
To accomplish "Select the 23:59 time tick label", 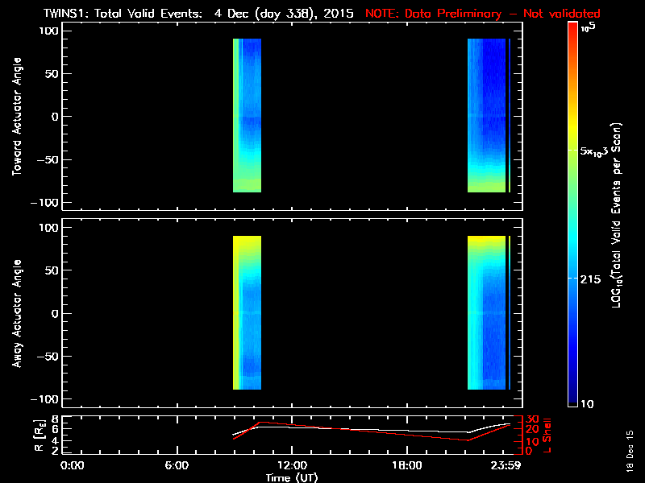I will (x=506, y=465).
